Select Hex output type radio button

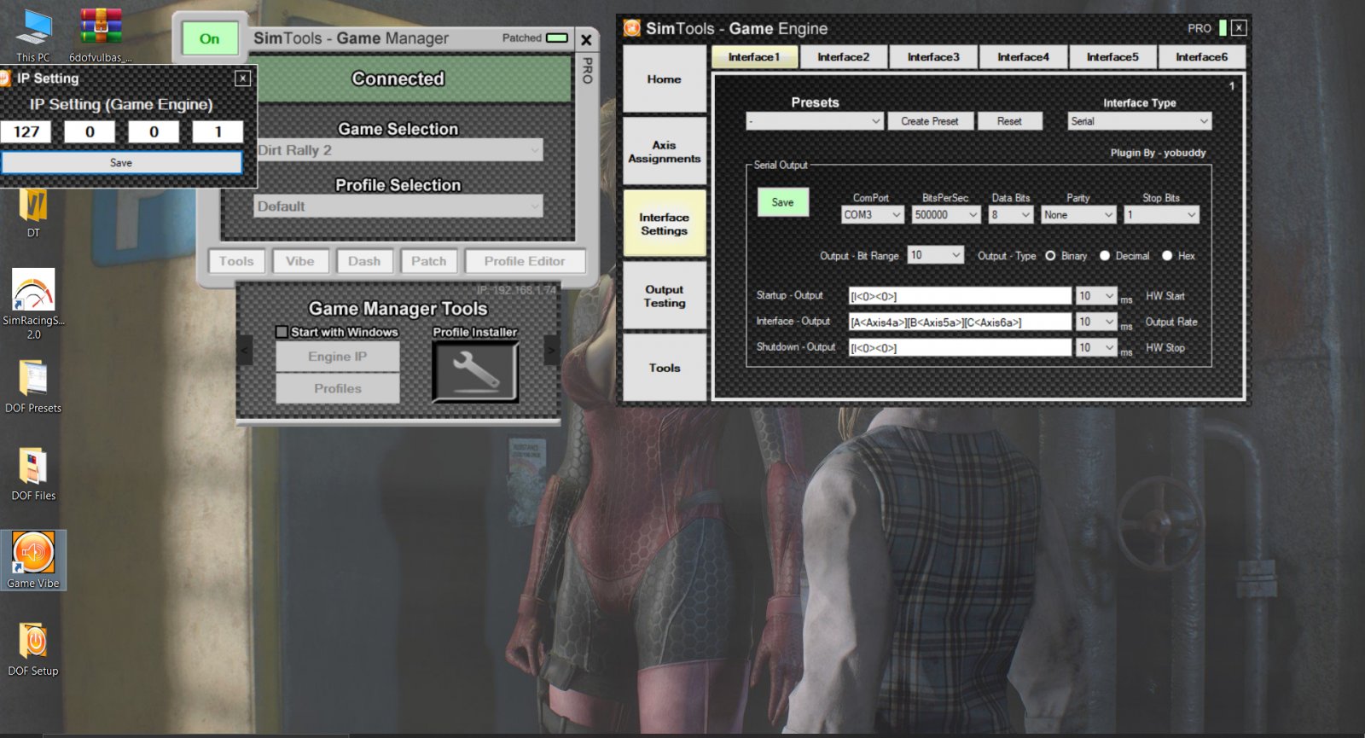1167,256
